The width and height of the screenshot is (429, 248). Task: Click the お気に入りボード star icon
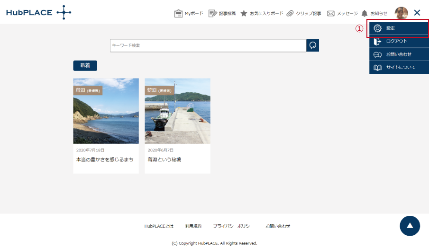(244, 13)
